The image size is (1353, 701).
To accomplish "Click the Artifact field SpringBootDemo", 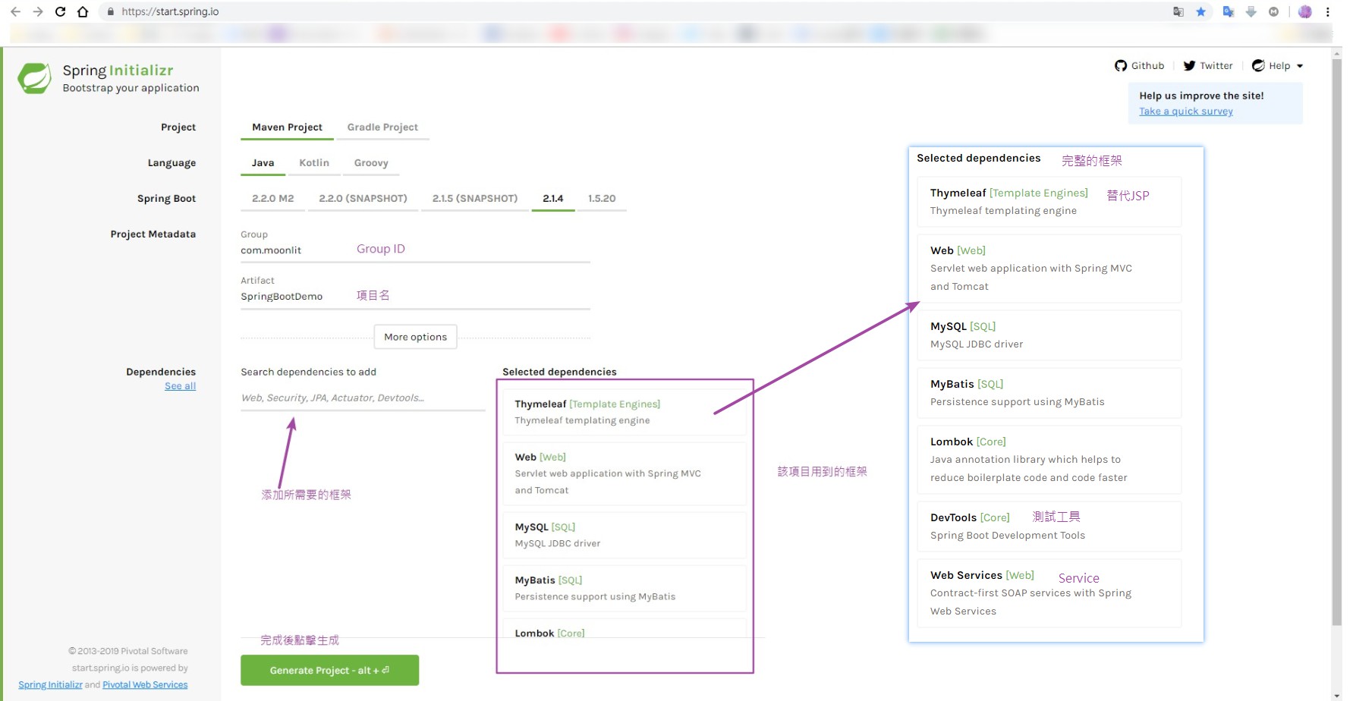I will (415, 297).
